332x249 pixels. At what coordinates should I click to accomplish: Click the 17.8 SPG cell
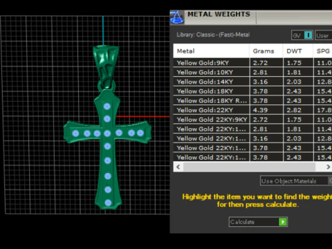pyautogui.click(x=323, y=110)
